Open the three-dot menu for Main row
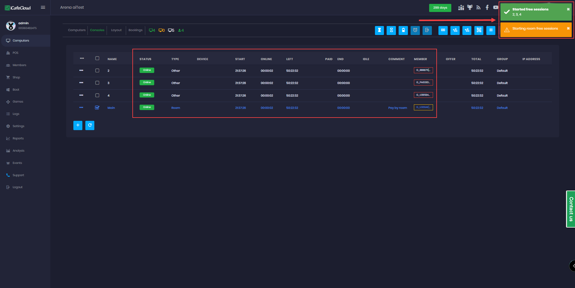The image size is (575, 288). 81,108
